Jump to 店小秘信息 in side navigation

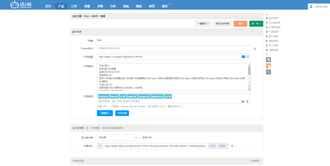(275, 23)
